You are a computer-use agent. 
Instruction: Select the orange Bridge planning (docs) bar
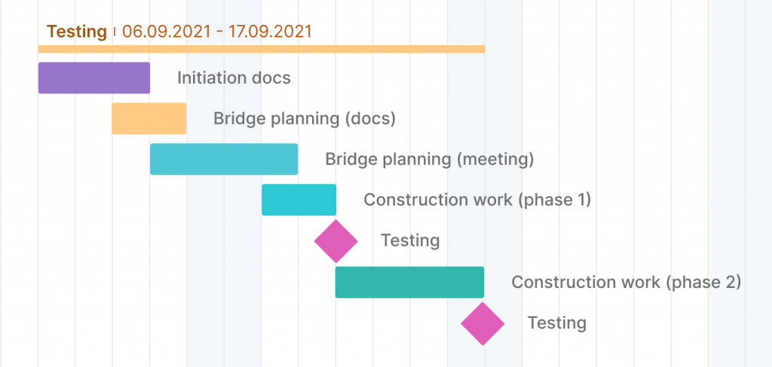tap(149, 118)
